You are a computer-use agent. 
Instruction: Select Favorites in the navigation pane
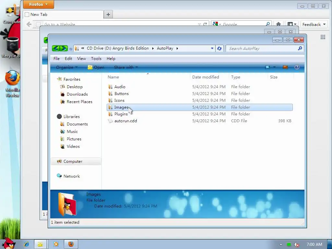[72, 79]
